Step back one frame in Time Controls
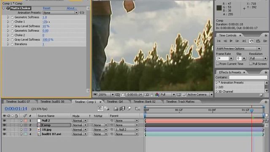270x152 pixels. (225, 41)
